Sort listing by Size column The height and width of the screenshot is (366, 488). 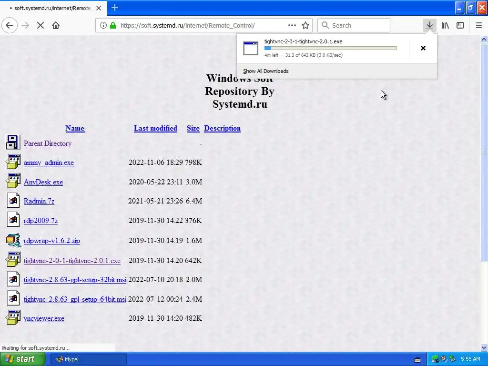coord(193,128)
